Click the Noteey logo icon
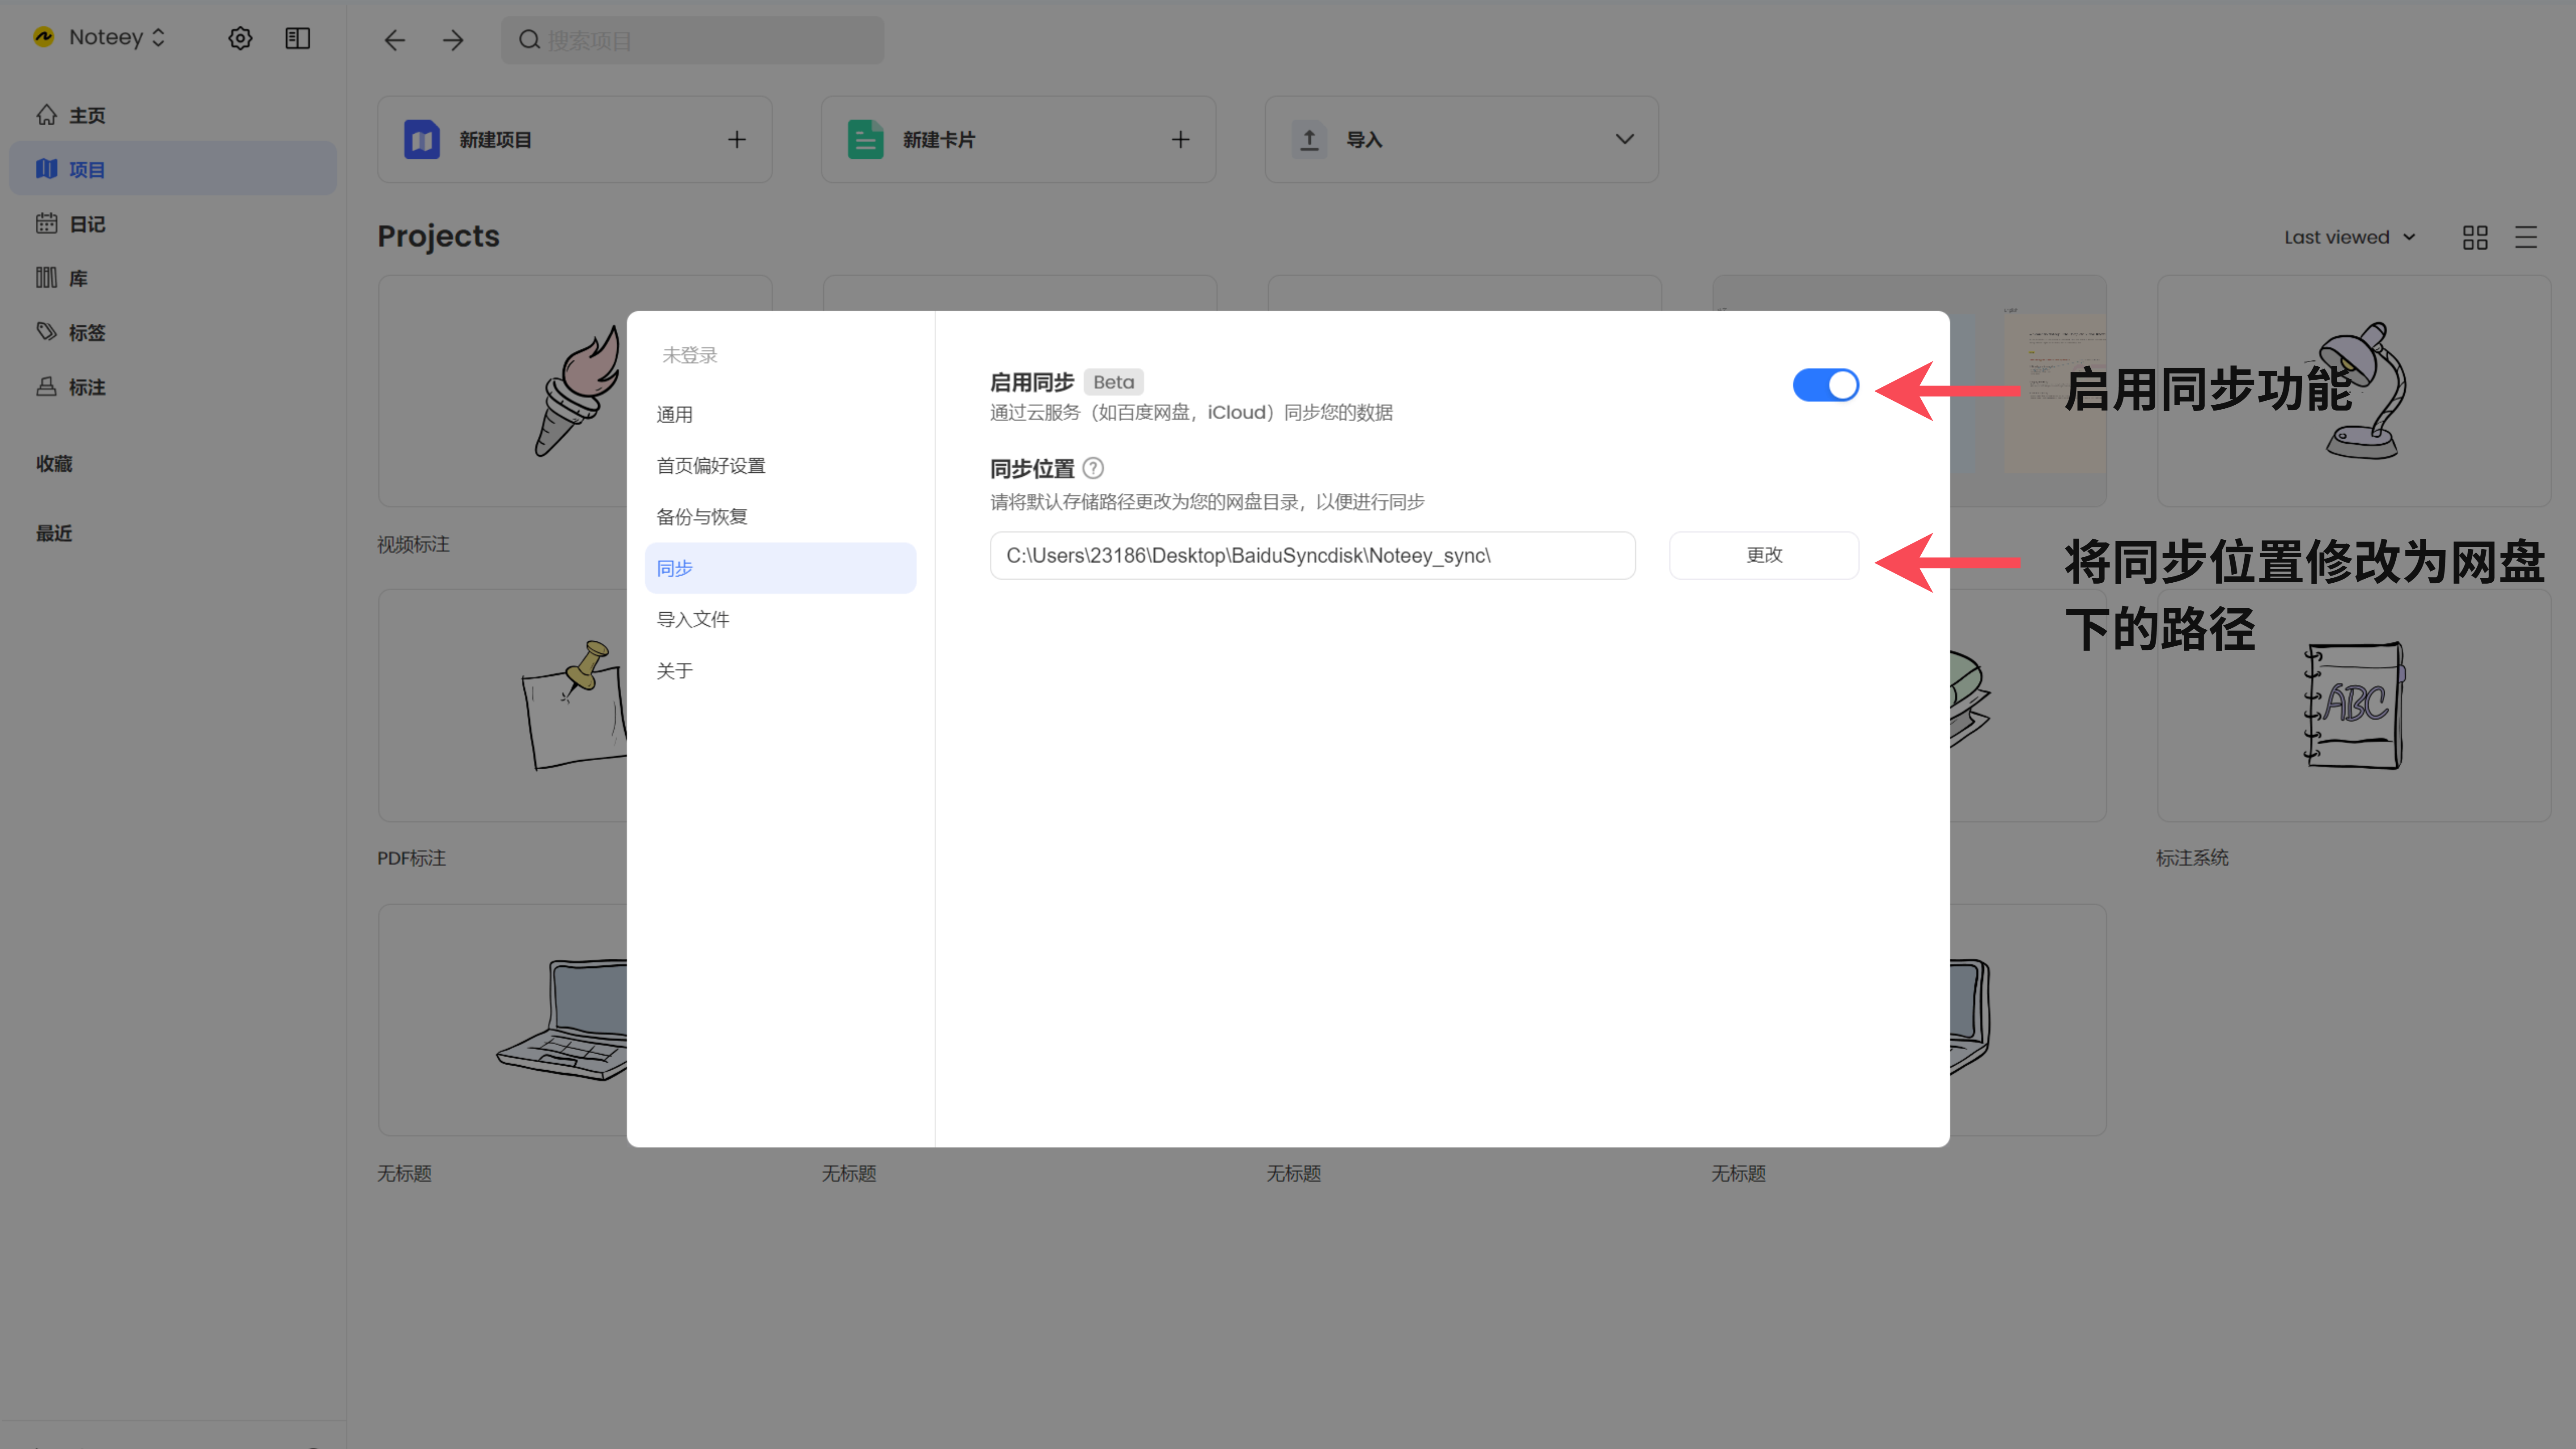The image size is (2576, 1449). pyautogui.click(x=44, y=37)
